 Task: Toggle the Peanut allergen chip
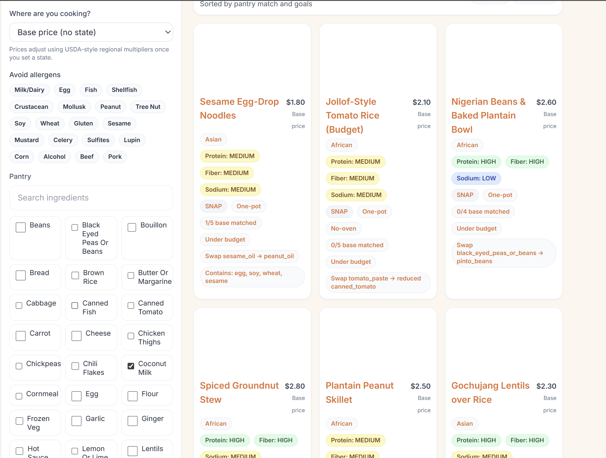pos(110,107)
